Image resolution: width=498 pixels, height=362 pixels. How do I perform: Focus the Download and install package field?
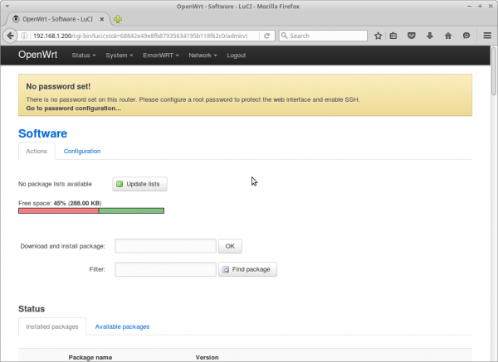click(165, 246)
